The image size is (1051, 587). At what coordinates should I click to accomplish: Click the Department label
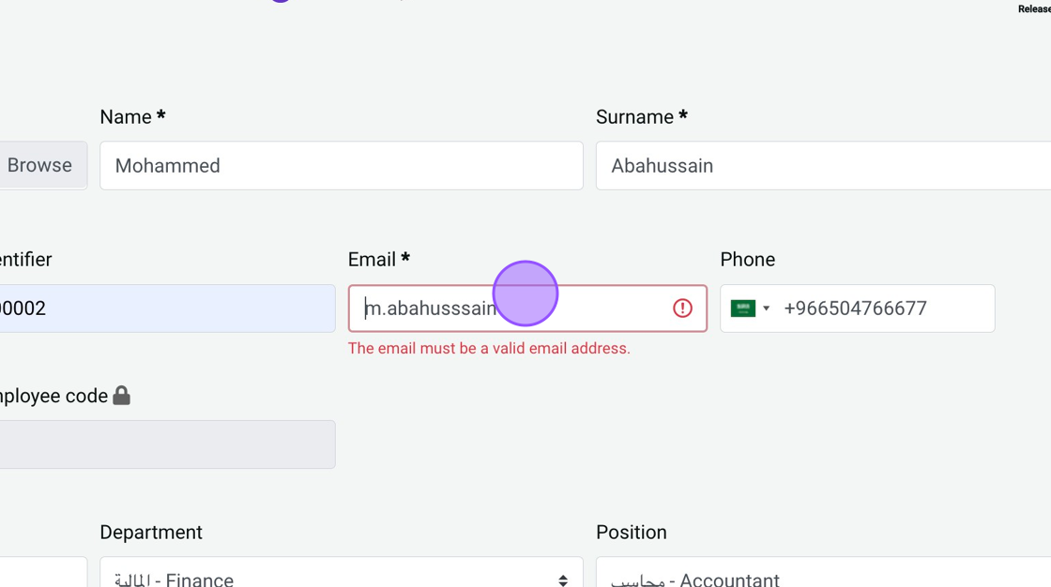click(x=151, y=533)
